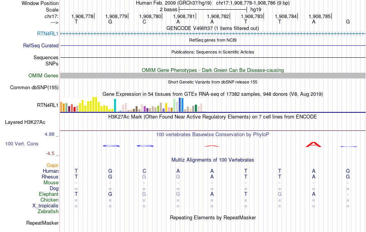This screenshot has width=366, height=232.
Task: Click the Human Feb. 2009 (GRCh37/hg19) header
Action: click(x=174, y=3)
